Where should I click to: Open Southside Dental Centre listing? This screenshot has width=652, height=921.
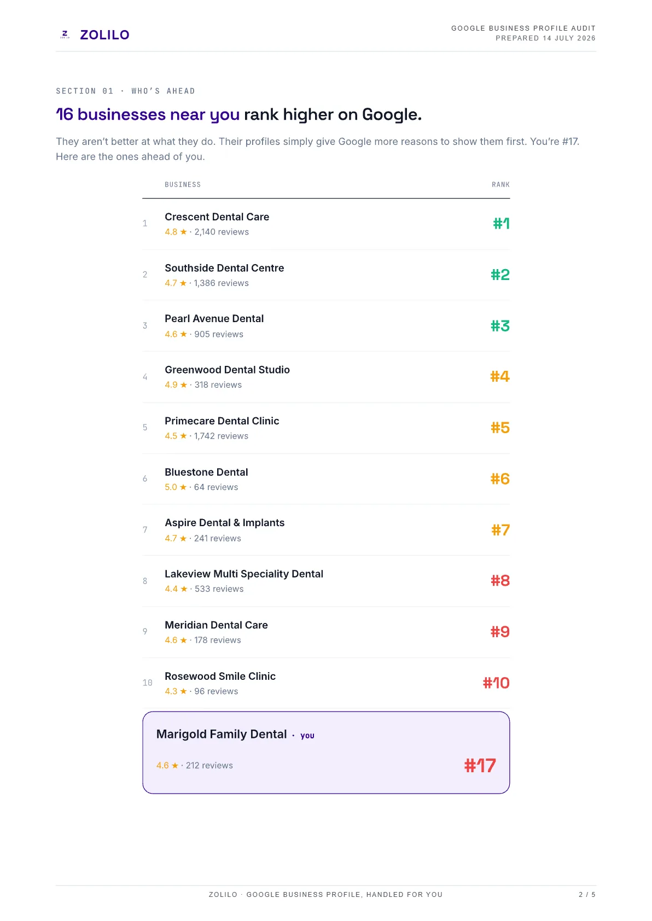point(224,268)
